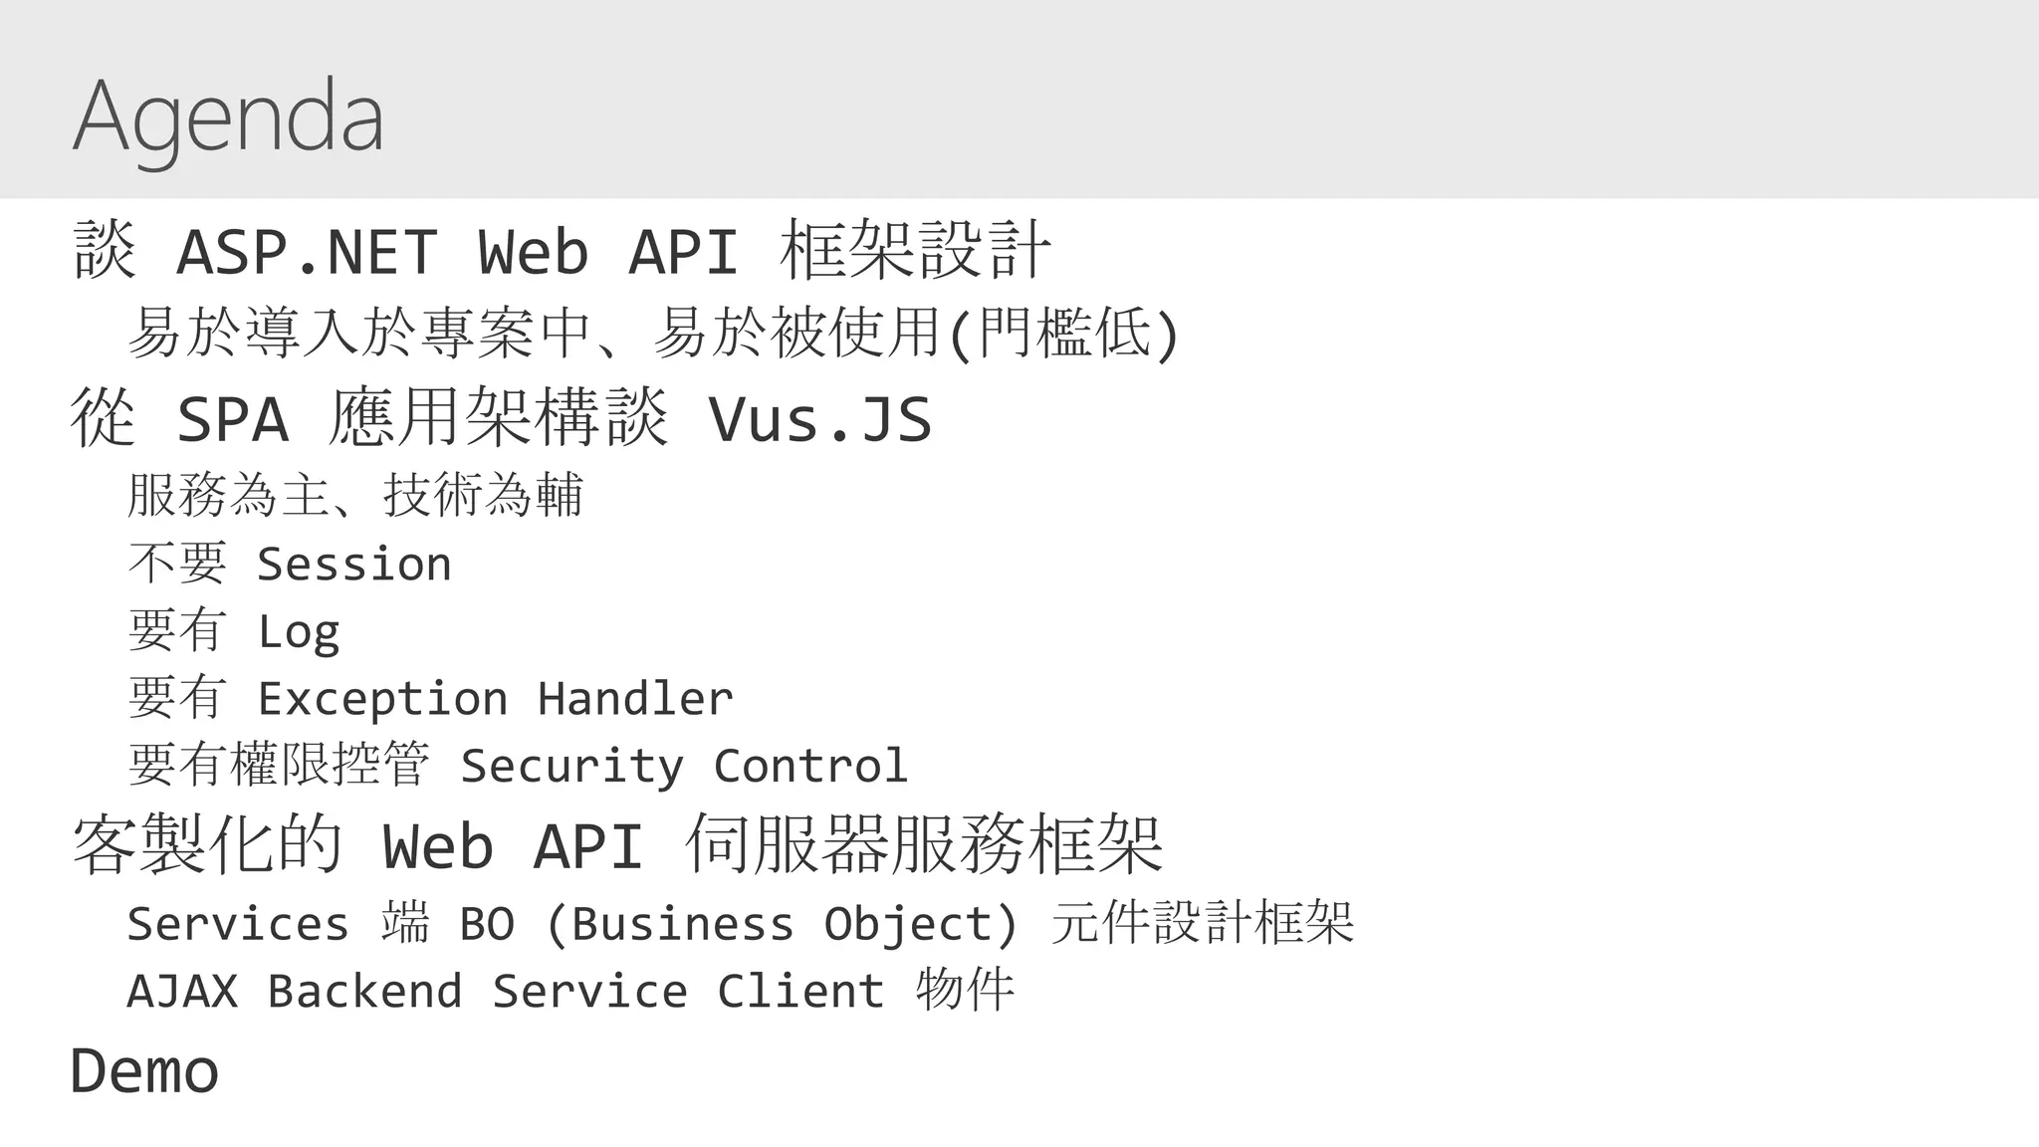Click the 要有 Log bullet
The image size is (2039, 1147).
tap(234, 631)
